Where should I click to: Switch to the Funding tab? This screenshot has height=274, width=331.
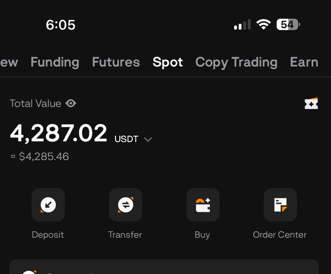tap(55, 62)
